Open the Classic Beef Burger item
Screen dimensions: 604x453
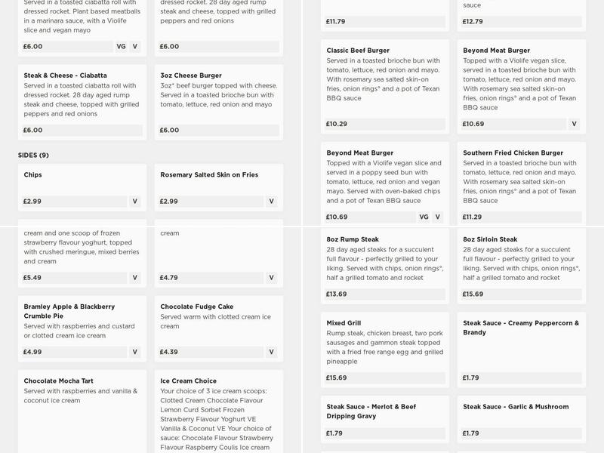click(358, 51)
